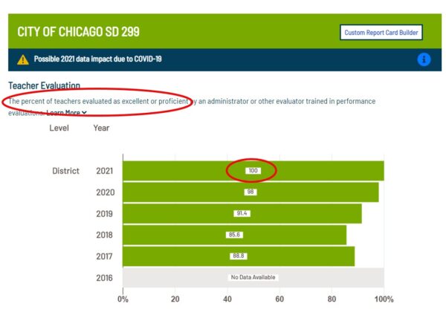
Task: Click the 2021 bar labeled 100
Action: (x=253, y=171)
